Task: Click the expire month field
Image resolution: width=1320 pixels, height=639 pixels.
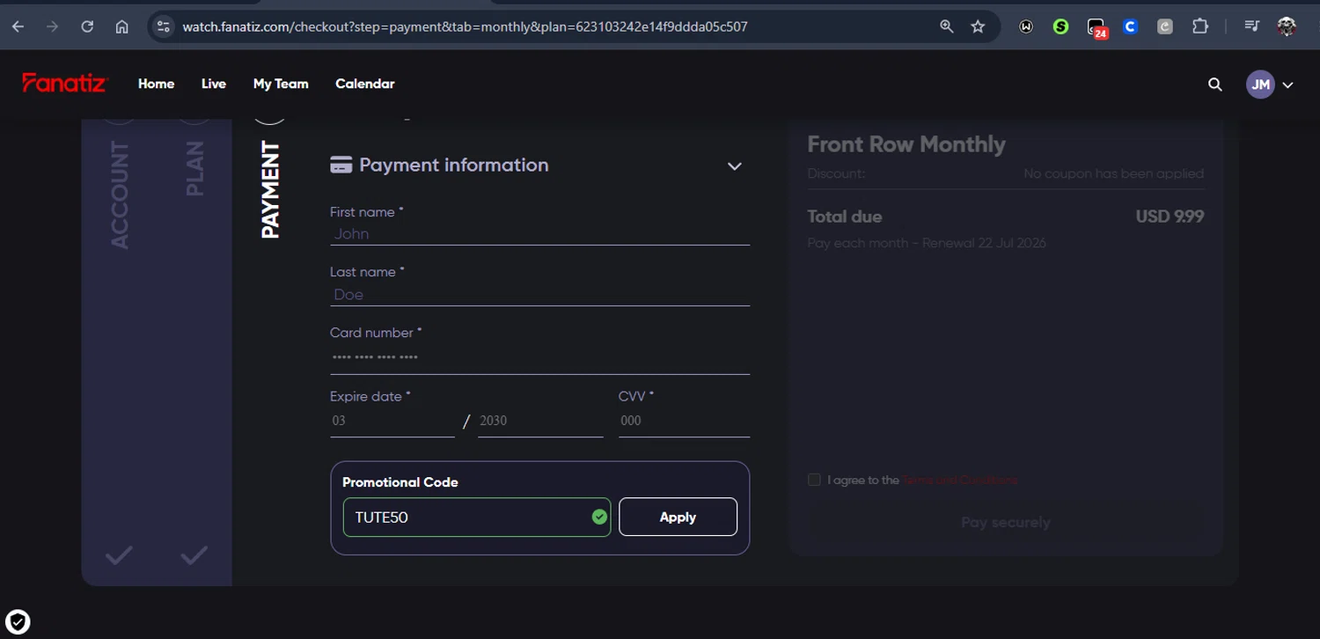Action: 392,421
